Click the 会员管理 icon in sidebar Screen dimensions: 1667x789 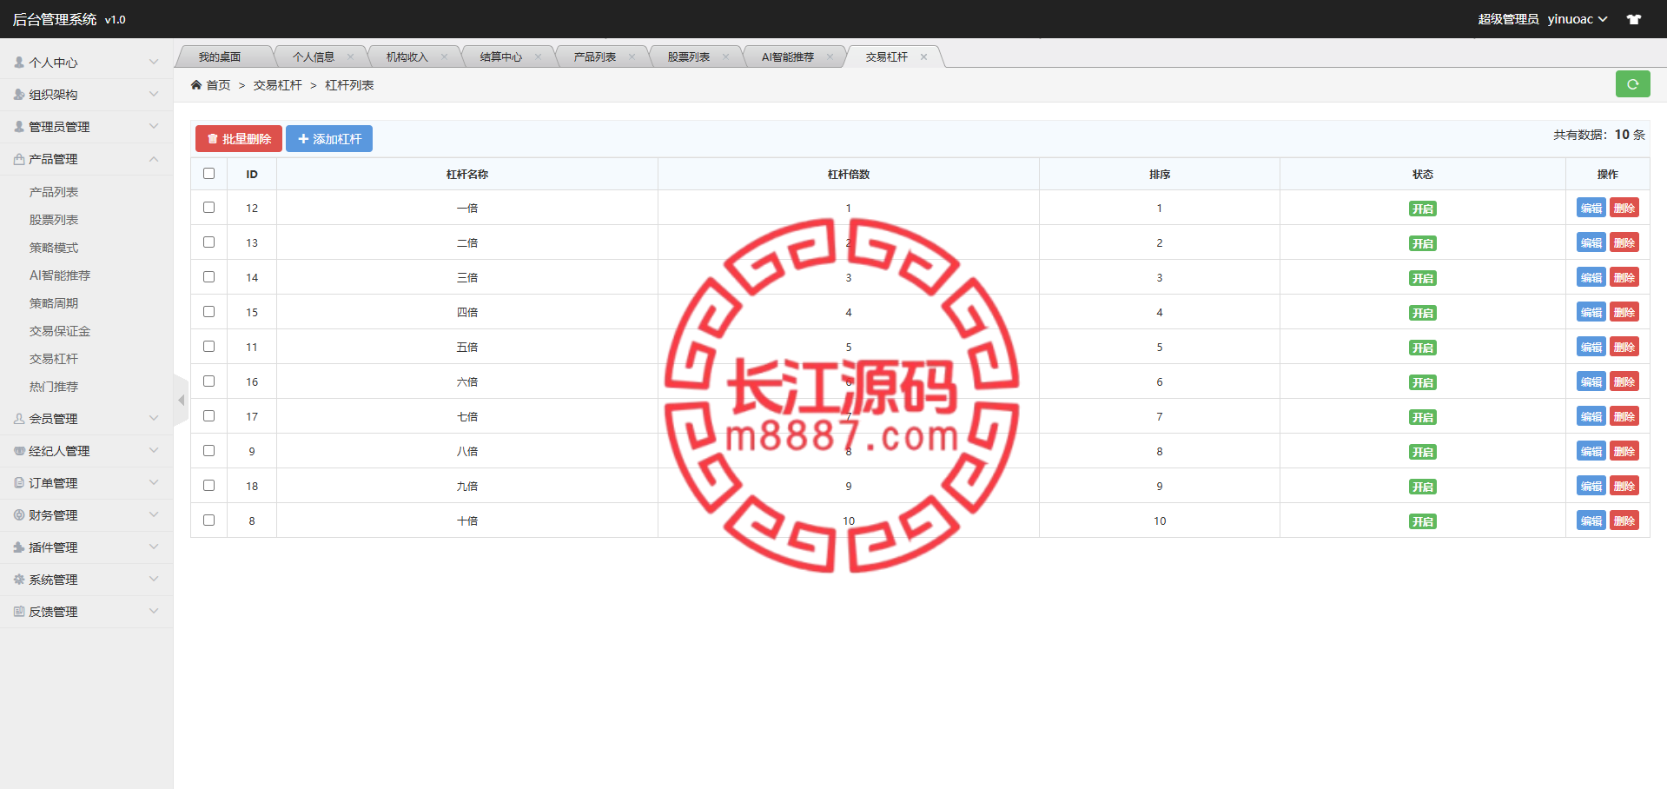(19, 419)
